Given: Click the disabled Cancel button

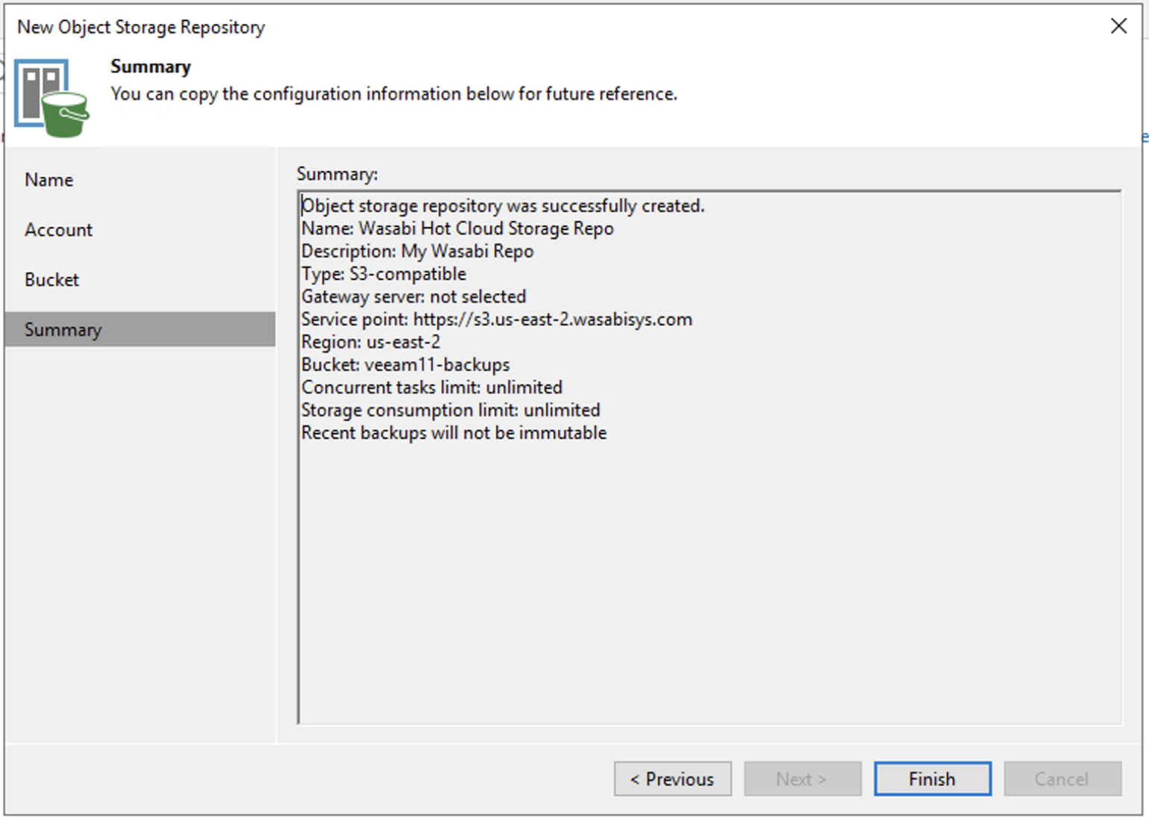Looking at the screenshot, I should point(1062,778).
